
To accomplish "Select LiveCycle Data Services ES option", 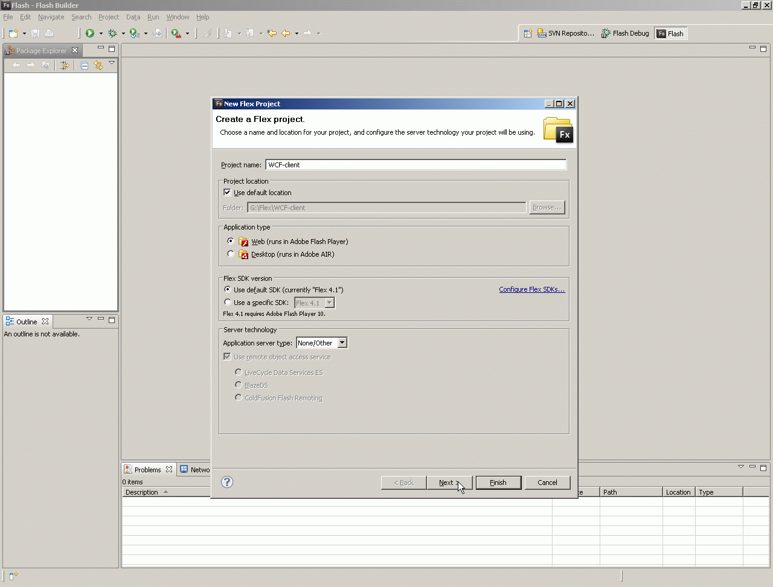I will pyautogui.click(x=238, y=372).
